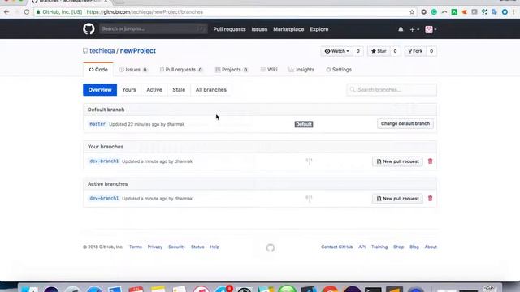Open the Code tab

[98, 70]
